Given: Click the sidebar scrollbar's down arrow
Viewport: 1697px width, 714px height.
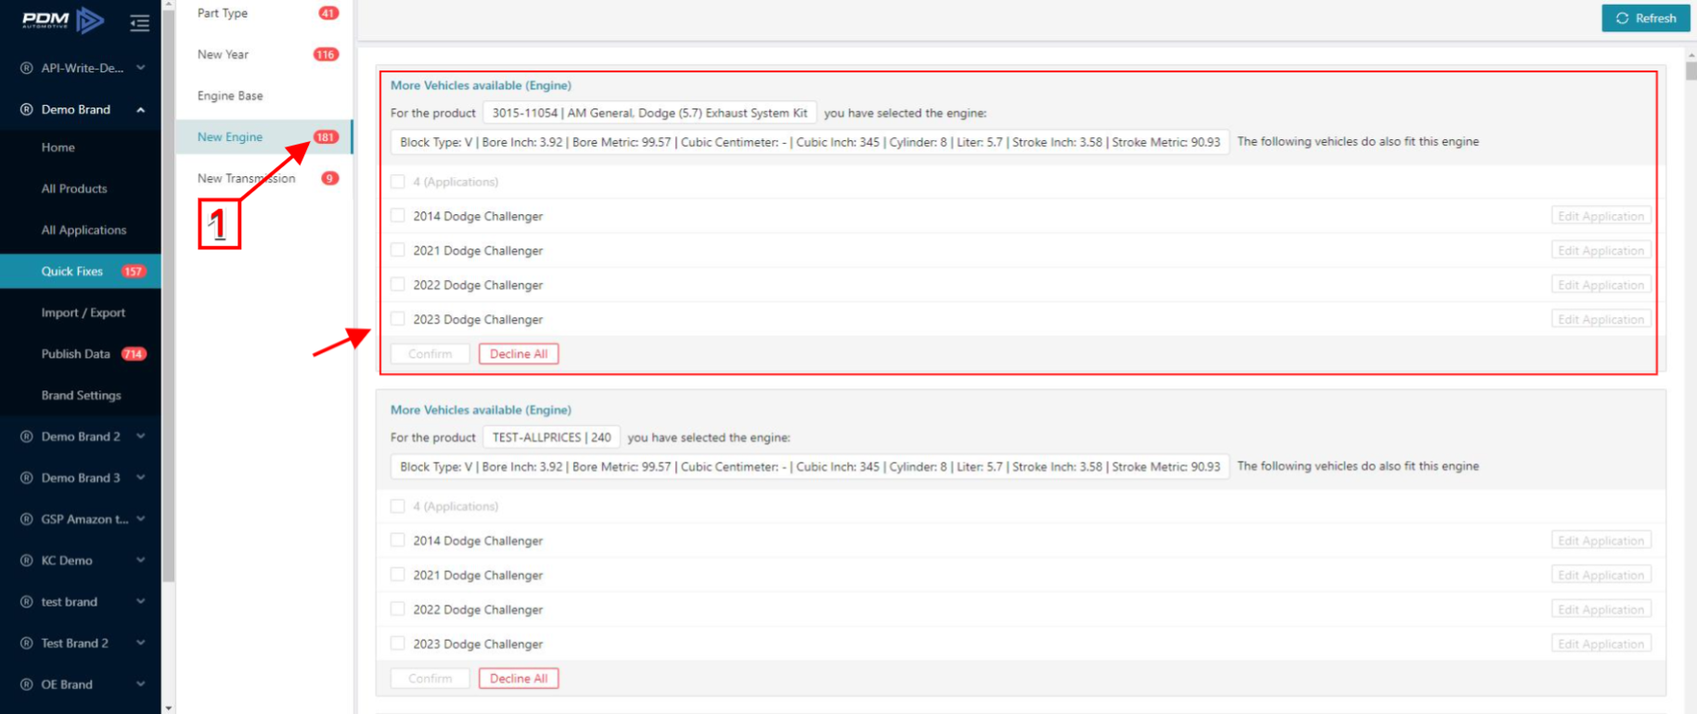Looking at the screenshot, I should point(168,708).
